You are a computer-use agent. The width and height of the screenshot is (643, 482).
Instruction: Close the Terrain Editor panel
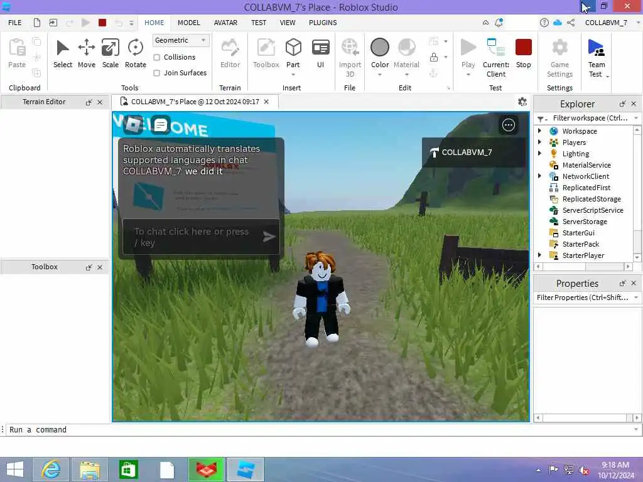(x=100, y=102)
